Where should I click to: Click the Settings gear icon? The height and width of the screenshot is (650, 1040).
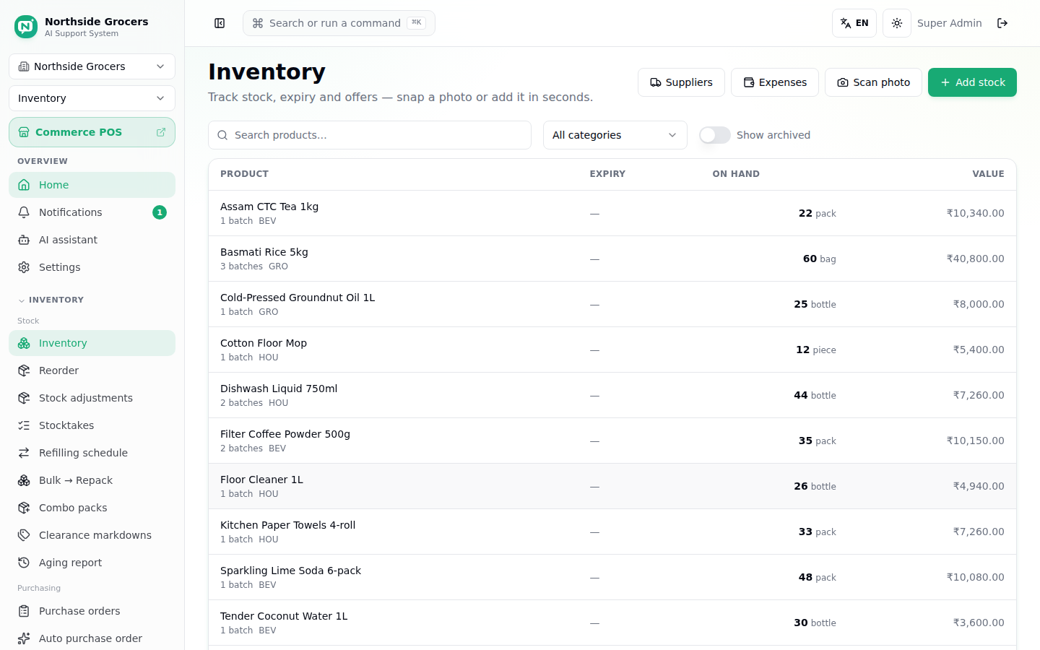[x=24, y=267]
